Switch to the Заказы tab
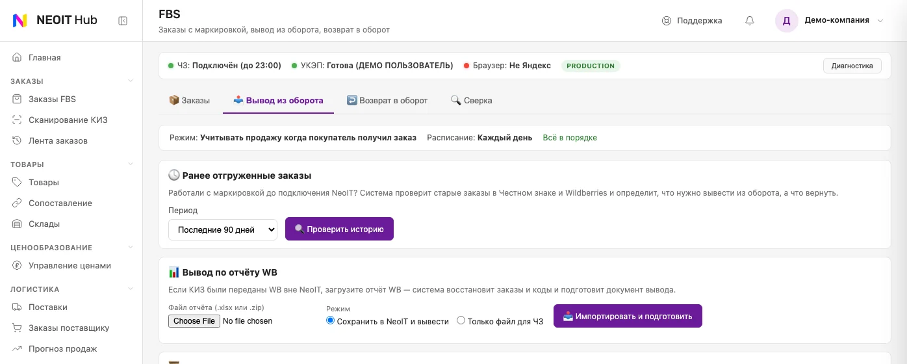 pyautogui.click(x=189, y=100)
